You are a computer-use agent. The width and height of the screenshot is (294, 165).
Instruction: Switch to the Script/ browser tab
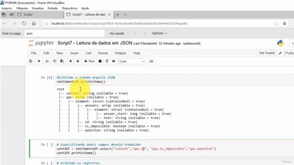coord(40,15)
